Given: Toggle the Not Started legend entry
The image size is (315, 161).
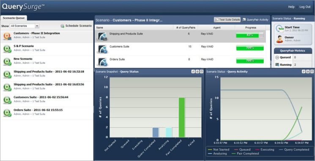Looking at the screenshot, I should (219, 150).
